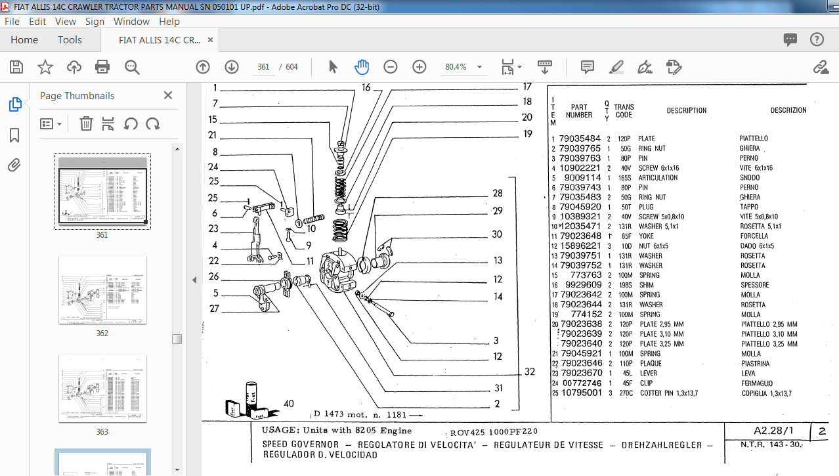Delete selected page trash icon
This screenshot has width=839, height=476.
pos(86,123)
